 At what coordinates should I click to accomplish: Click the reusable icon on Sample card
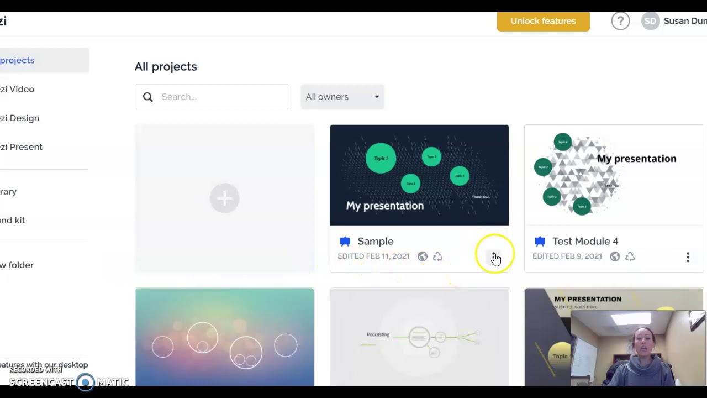click(x=437, y=256)
